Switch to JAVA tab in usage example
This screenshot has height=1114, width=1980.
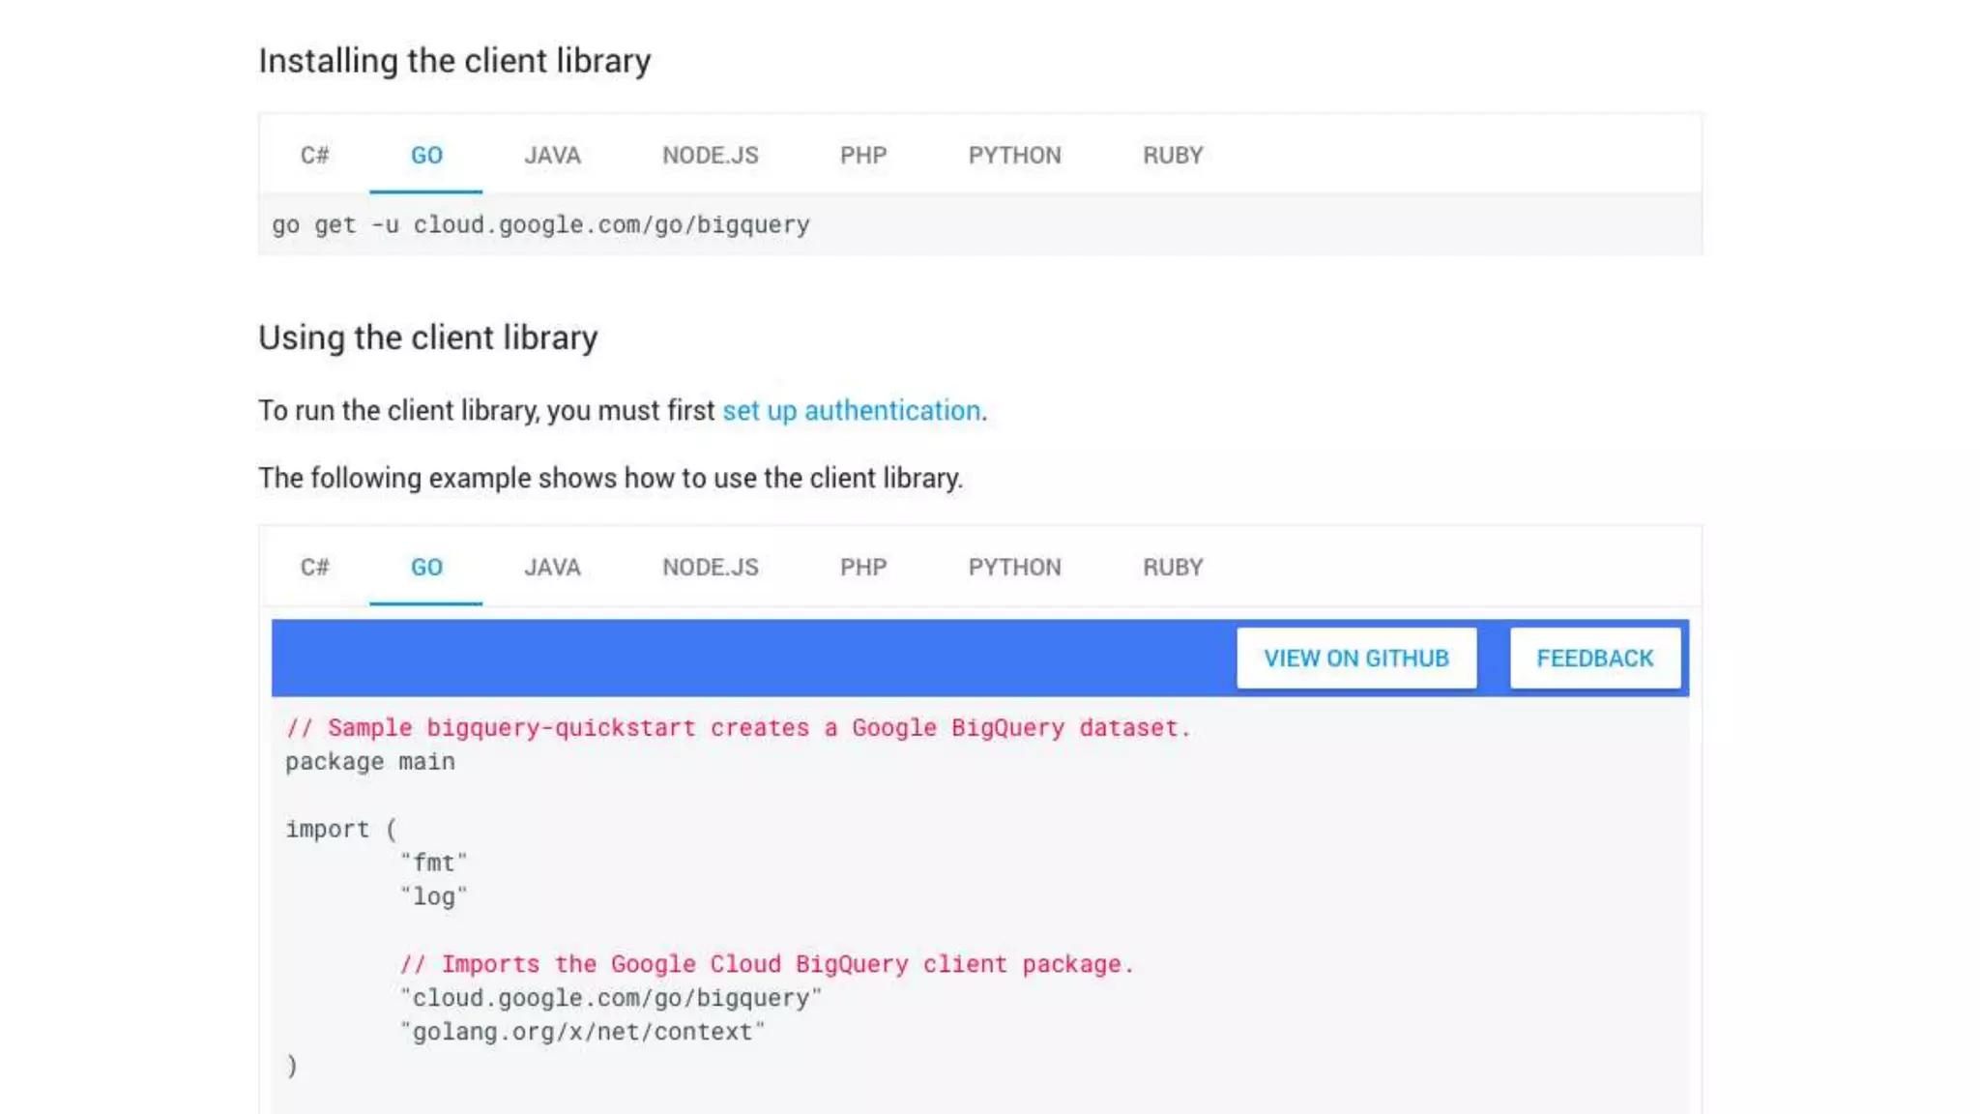[552, 568]
